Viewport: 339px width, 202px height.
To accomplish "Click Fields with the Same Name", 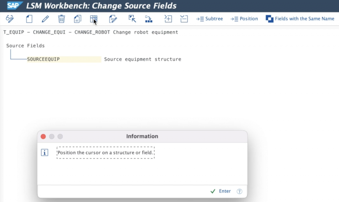I will (x=300, y=19).
